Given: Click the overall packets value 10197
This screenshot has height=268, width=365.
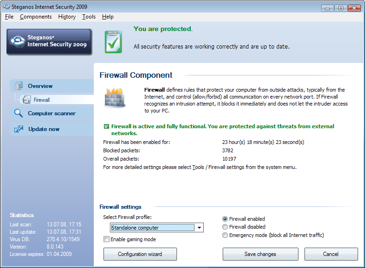Looking at the screenshot, I should pyautogui.click(x=229, y=159).
